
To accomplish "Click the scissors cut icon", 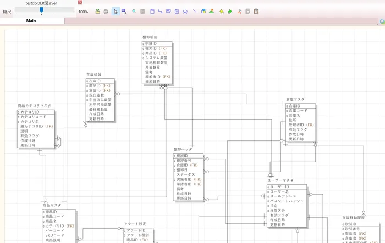I will pyautogui.click(x=239, y=11).
